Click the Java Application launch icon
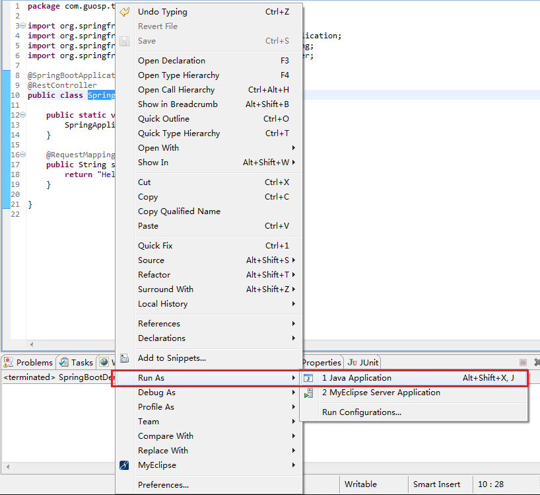Image resolution: width=540 pixels, height=495 pixels. pos(308,379)
